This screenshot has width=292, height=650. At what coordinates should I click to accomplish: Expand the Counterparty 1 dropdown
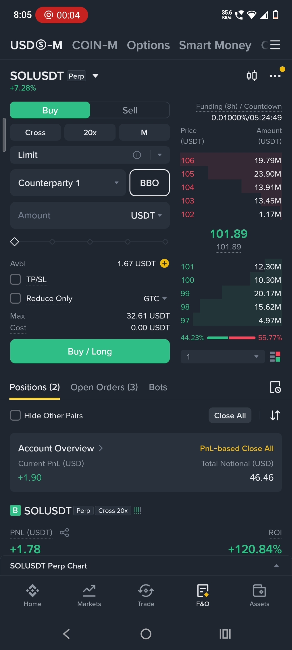coord(68,183)
